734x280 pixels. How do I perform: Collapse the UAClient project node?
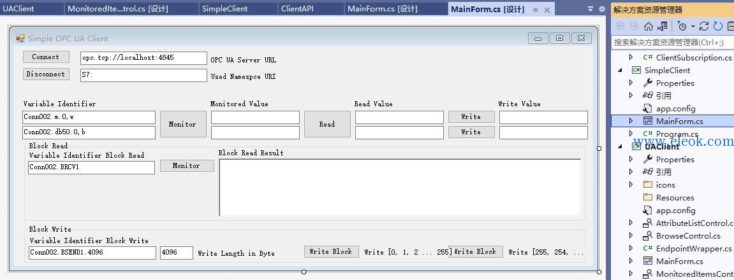click(620, 146)
